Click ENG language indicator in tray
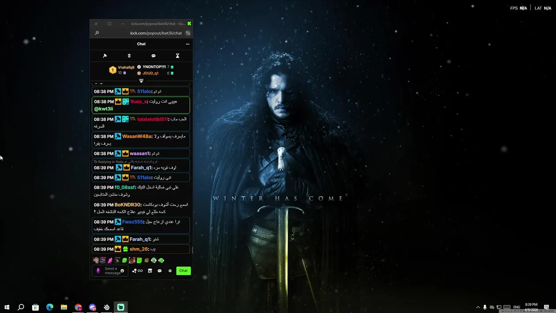The image size is (556, 313). click(516, 307)
